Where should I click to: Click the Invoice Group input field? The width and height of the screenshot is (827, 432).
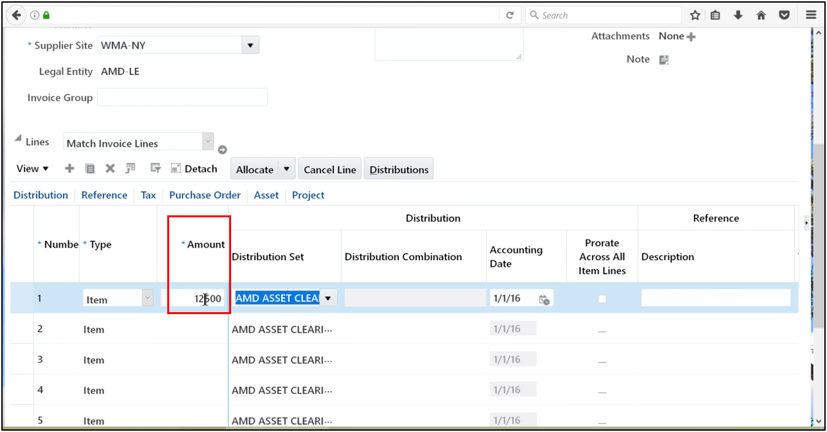[x=182, y=97]
